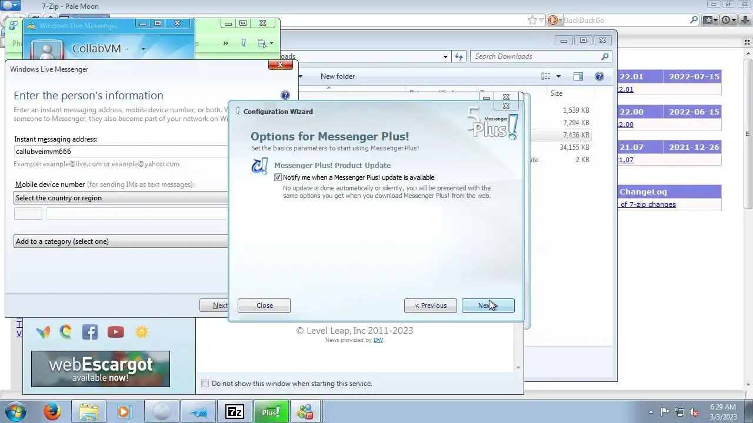753x423 pixels.
Task: Sort by Size column in Explorer
Action: pyautogui.click(x=557, y=93)
